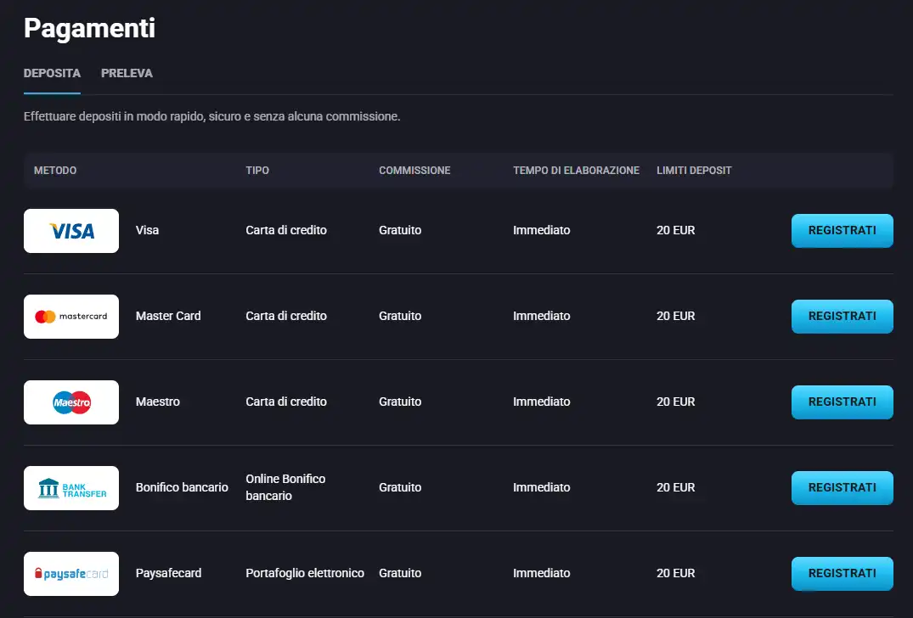Select the 'Paysafecard' method name
Viewport: 913px width, 618px height.
pos(168,573)
